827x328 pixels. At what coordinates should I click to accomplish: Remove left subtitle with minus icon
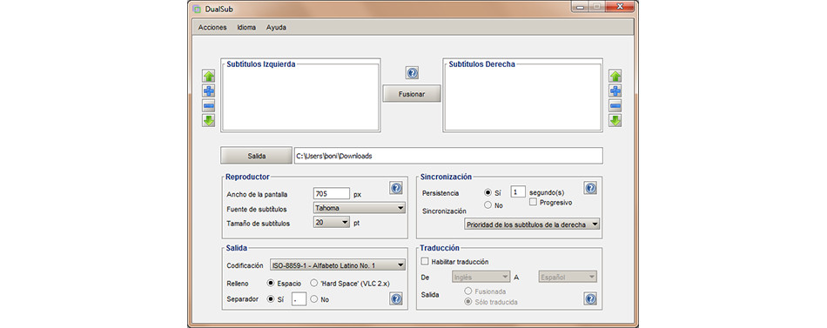pyautogui.click(x=209, y=105)
